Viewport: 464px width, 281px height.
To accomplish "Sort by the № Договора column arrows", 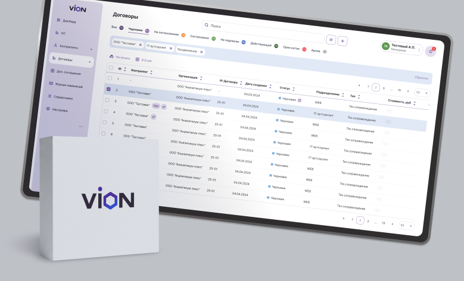I will click(x=241, y=83).
